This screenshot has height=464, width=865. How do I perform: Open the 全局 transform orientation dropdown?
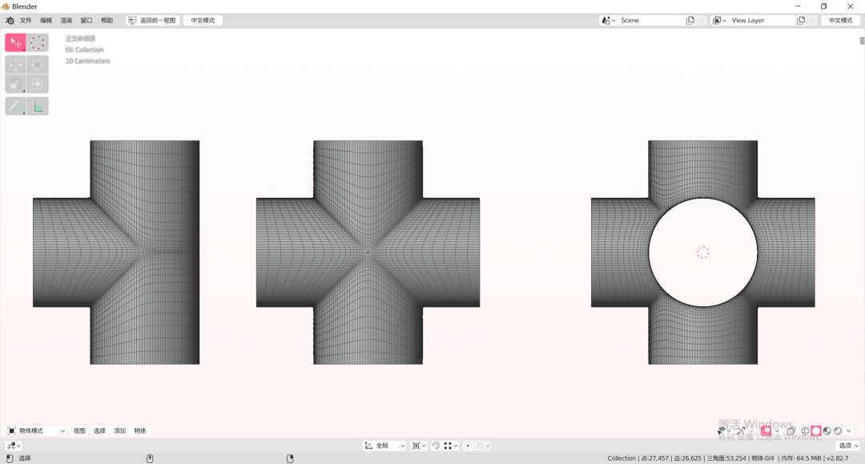pos(384,446)
